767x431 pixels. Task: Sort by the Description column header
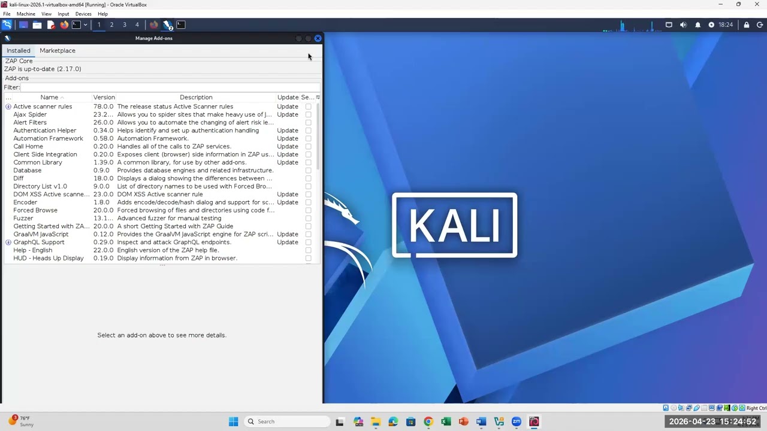[196, 97]
